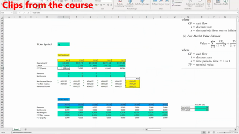Click the insert function fx button

tap(28, 13)
